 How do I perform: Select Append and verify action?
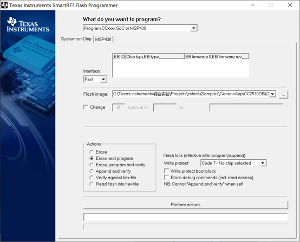click(92, 171)
